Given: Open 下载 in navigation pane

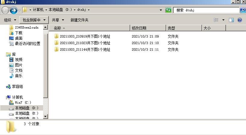Looking at the screenshot, I should (19, 33).
